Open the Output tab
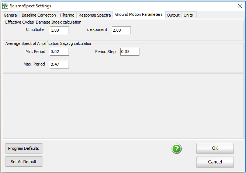This screenshot has width=246, height=173. [173, 15]
